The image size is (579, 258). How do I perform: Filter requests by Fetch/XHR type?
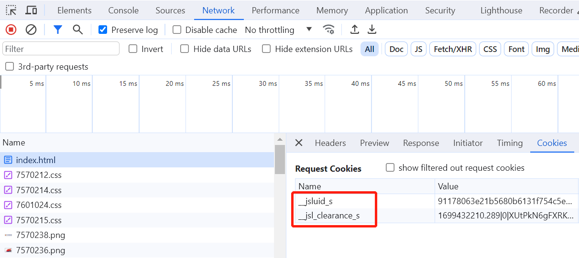tap(452, 49)
